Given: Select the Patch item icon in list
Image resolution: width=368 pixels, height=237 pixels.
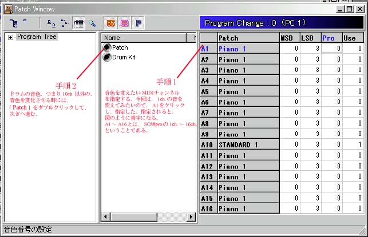Looking at the screenshot, I should tap(107, 48).
